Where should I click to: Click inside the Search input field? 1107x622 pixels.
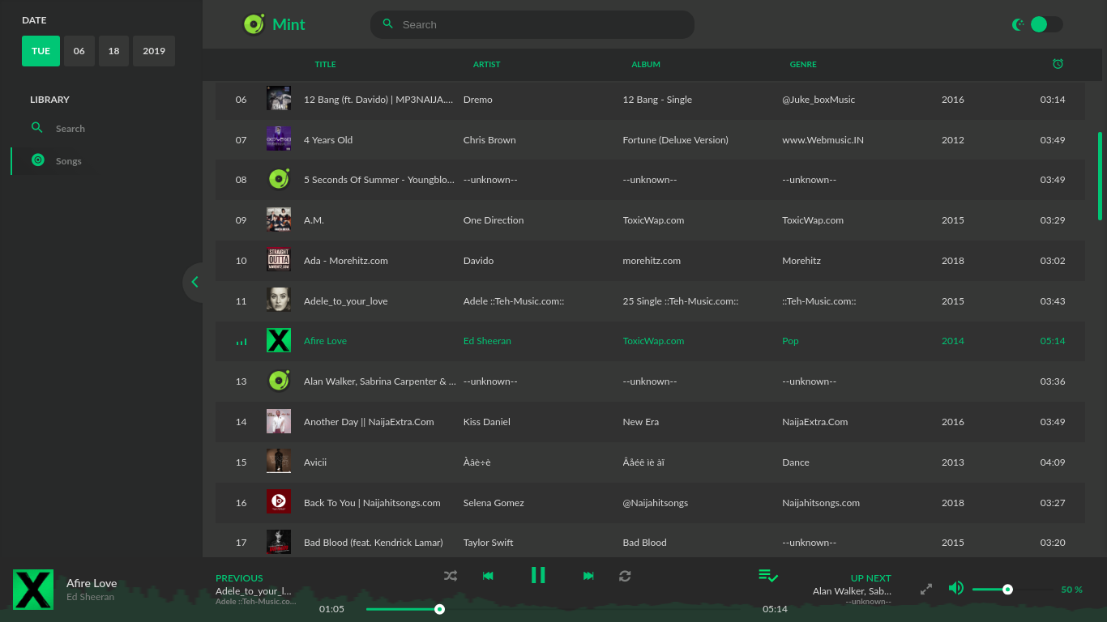(x=532, y=24)
